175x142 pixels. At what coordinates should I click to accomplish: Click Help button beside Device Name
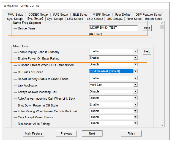click(x=147, y=28)
